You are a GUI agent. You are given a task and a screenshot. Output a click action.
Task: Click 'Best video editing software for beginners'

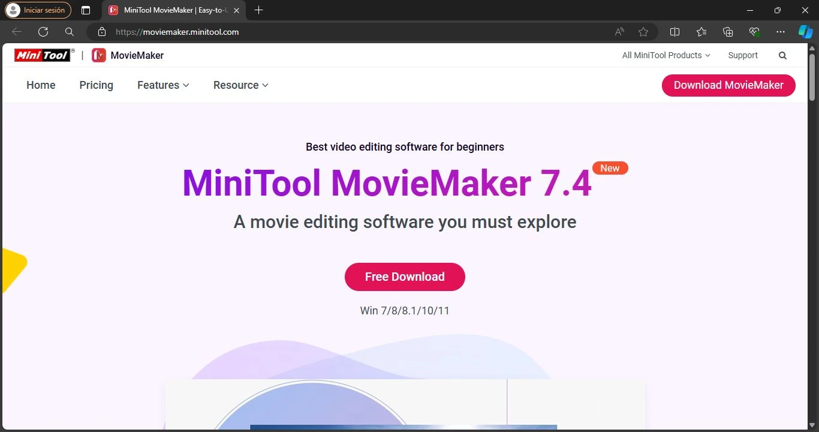coord(405,147)
